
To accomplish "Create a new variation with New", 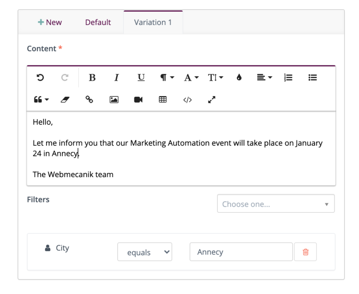I will (x=50, y=22).
